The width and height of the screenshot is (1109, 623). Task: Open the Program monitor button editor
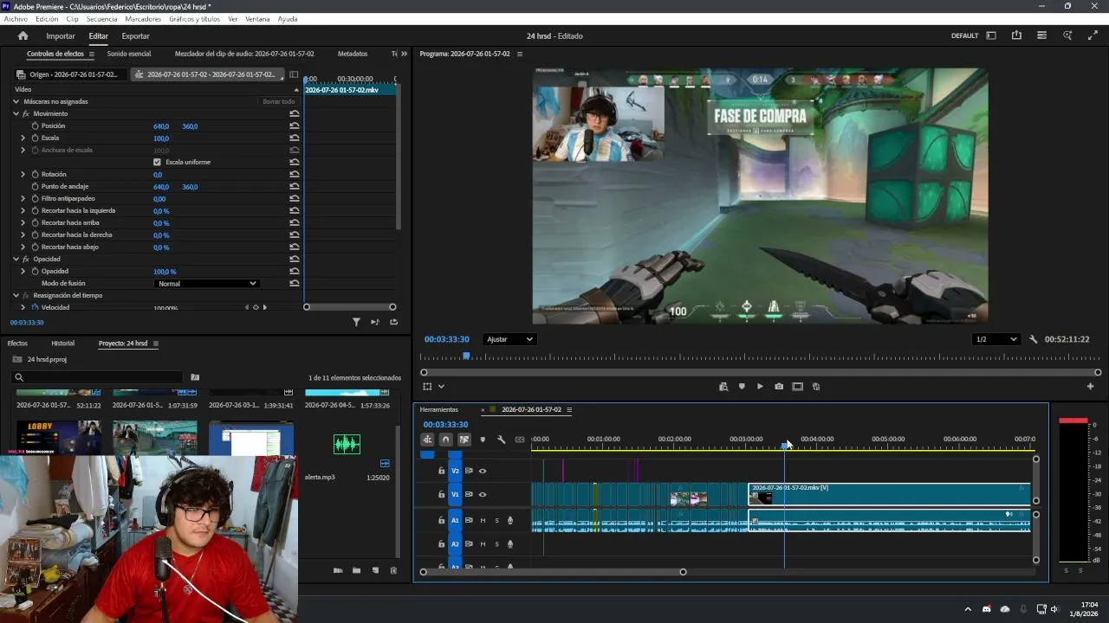[x=1090, y=387]
